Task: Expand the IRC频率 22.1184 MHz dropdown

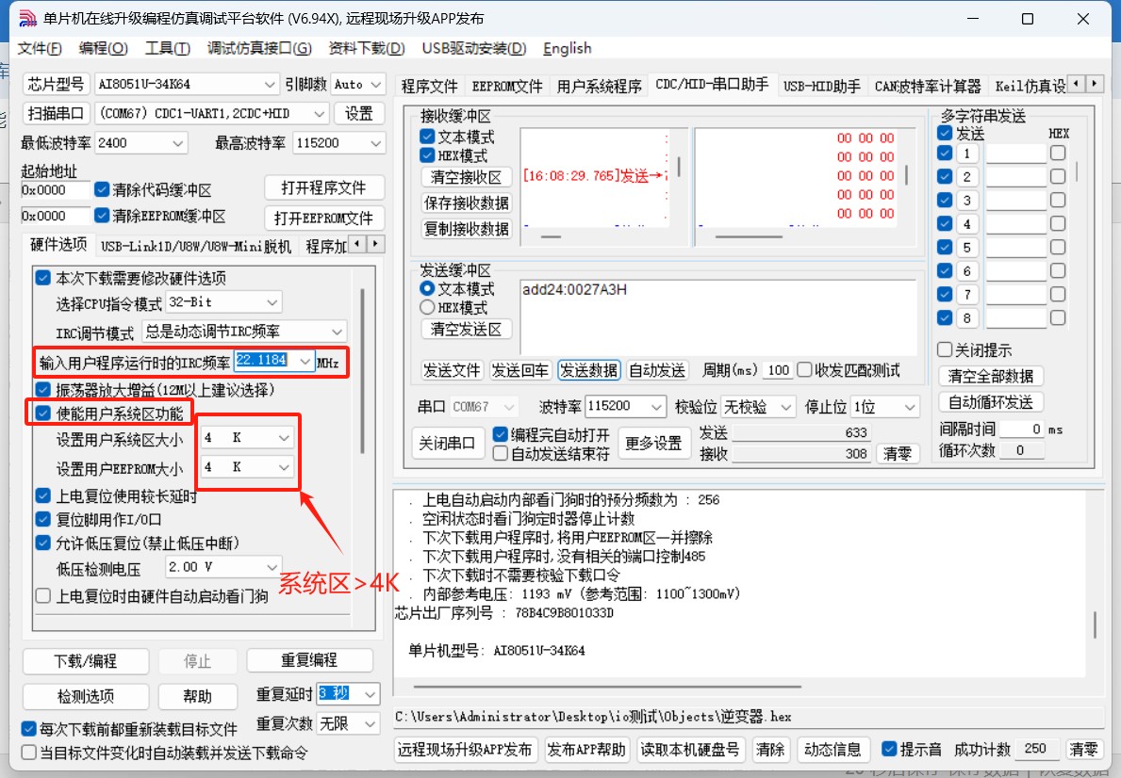Action: (x=305, y=362)
